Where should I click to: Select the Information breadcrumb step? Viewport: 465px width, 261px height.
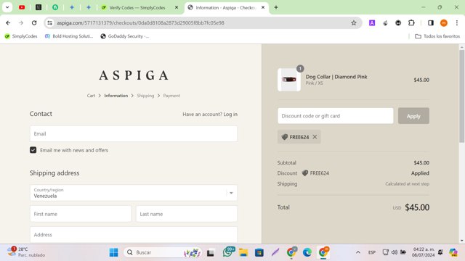(116, 96)
